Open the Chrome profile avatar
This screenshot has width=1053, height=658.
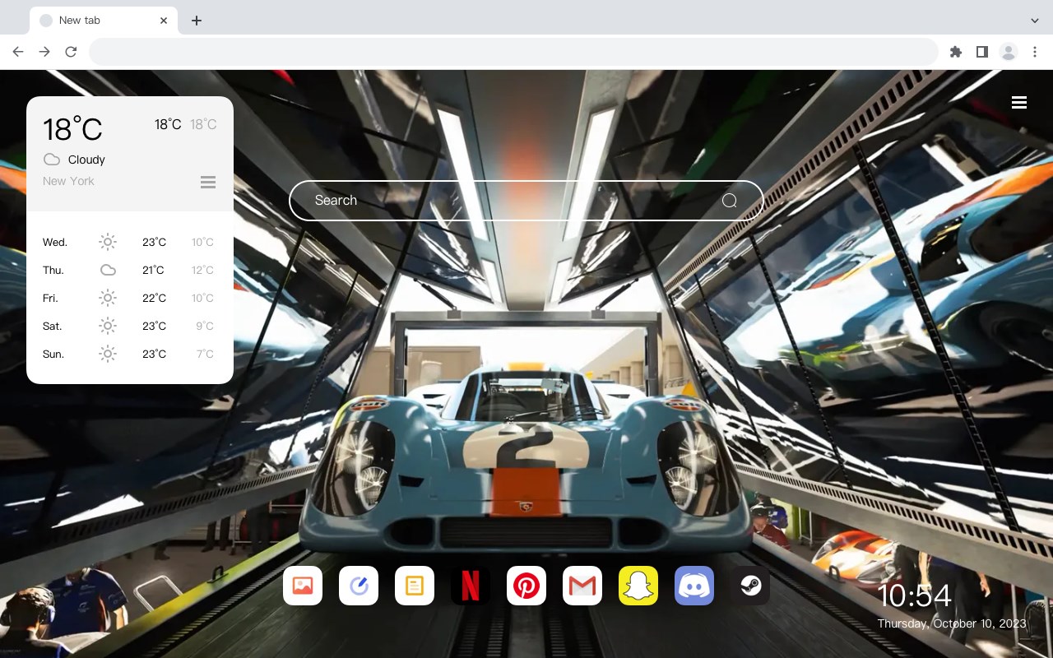tap(1009, 52)
